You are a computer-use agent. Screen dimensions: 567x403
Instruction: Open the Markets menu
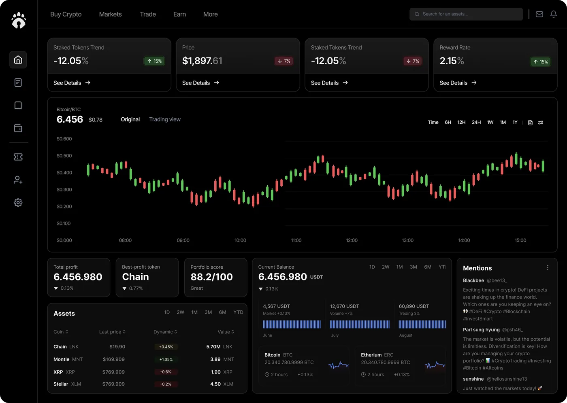(111, 14)
